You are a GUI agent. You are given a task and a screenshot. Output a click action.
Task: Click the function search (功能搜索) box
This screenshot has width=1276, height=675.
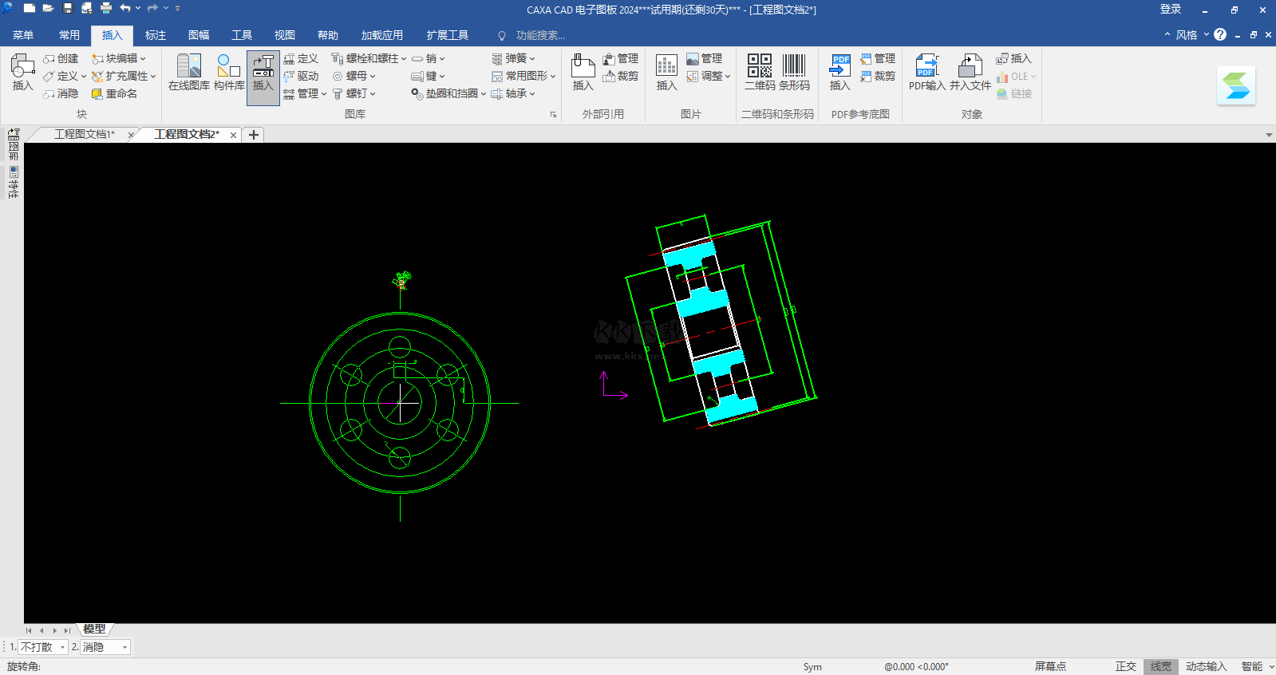tap(539, 35)
